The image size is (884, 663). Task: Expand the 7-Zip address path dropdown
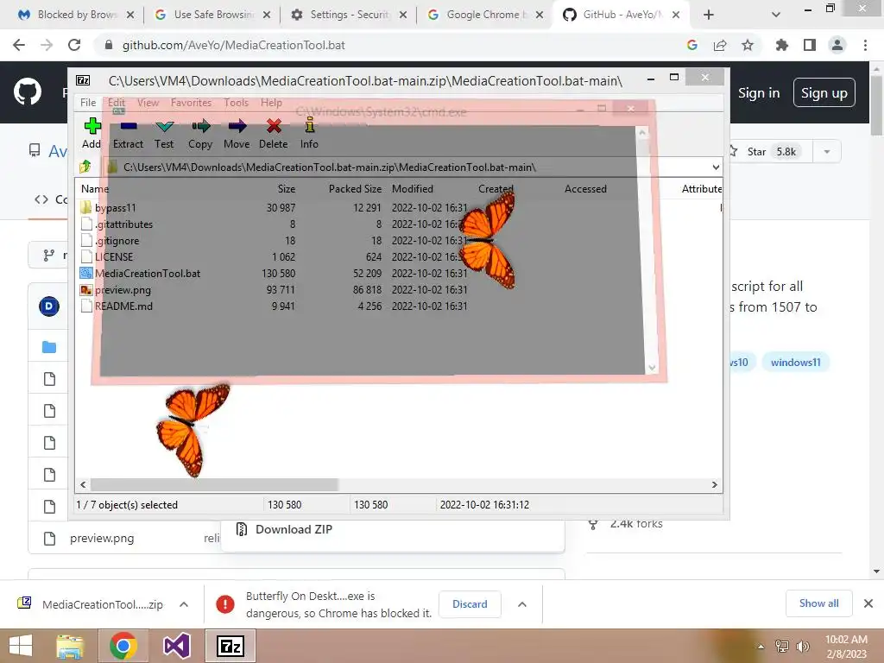[716, 167]
